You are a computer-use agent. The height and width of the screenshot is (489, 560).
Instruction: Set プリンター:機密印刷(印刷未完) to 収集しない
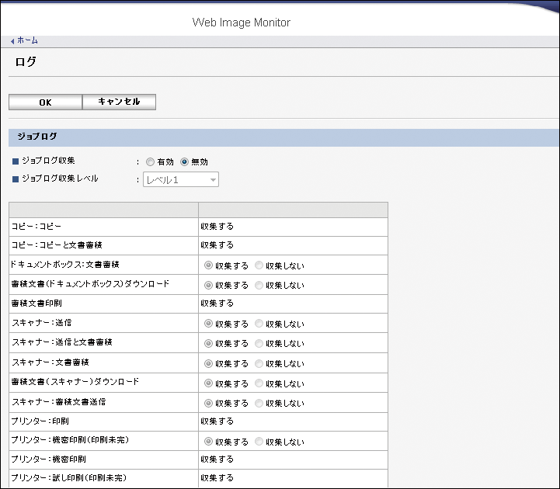coord(259,442)
